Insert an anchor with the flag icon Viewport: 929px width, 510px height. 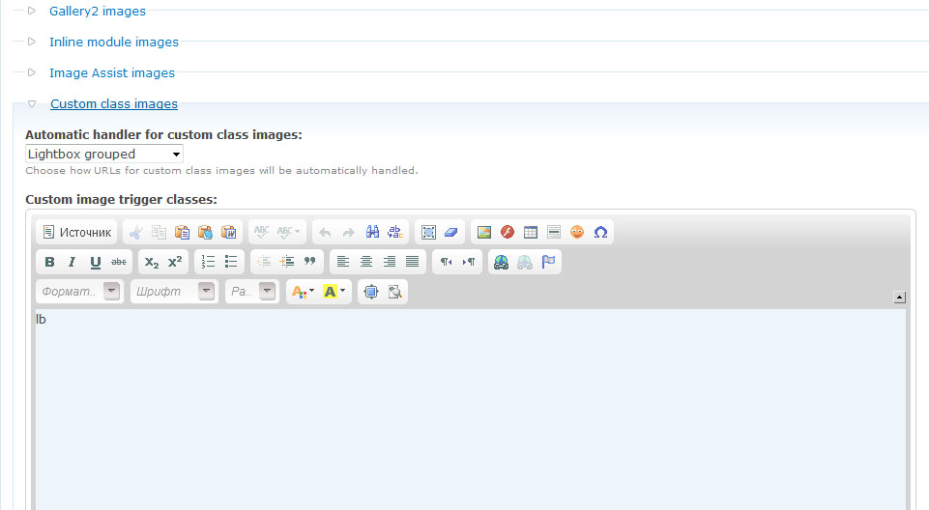pyautogui.click(x=548, y=262)
